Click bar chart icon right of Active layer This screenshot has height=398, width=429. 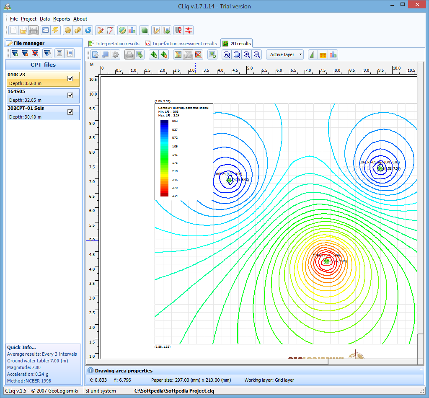coord(333,55)
